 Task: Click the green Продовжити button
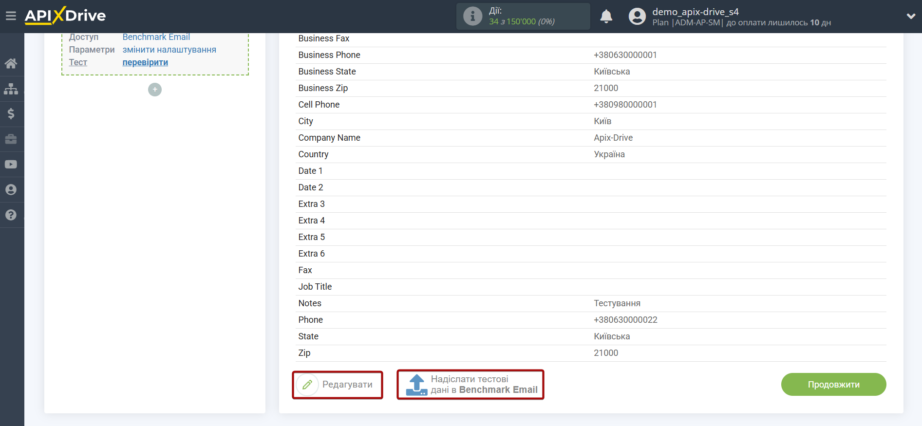(x=833, y=385)
